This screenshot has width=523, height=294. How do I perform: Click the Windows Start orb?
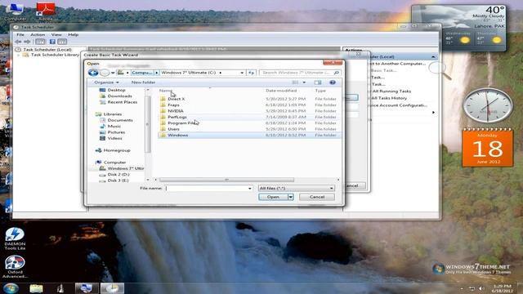(11, 288)
